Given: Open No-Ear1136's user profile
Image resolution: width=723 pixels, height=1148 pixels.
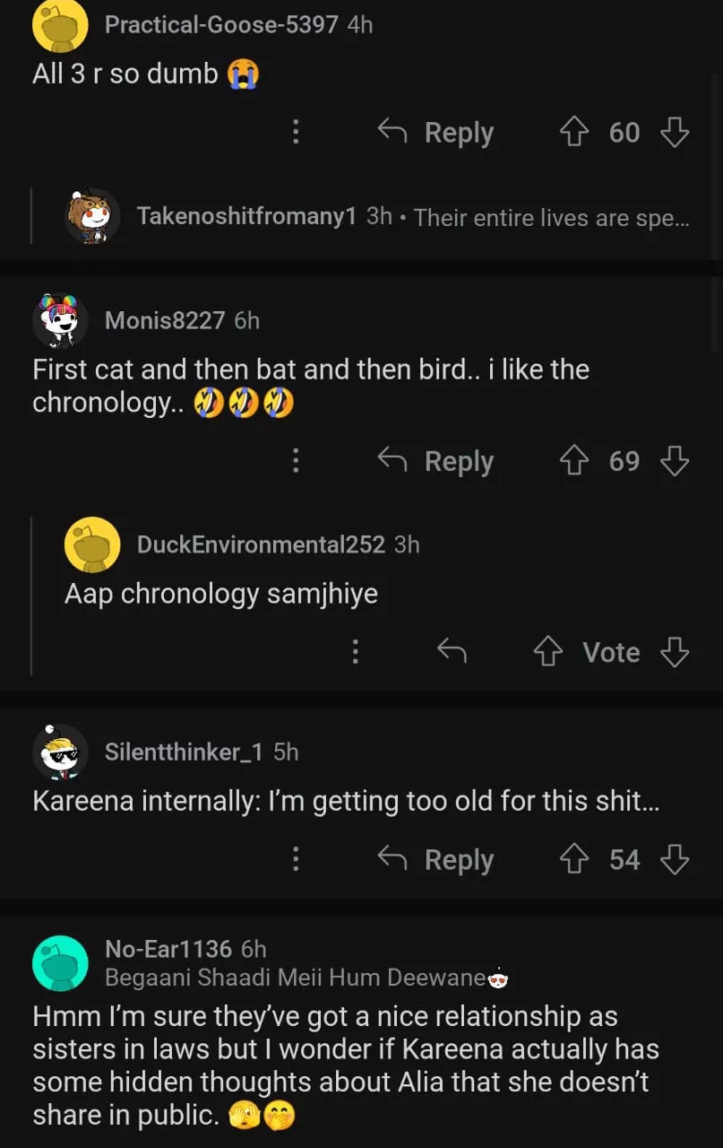Looking at the screenshot, I should pos(168,948).
